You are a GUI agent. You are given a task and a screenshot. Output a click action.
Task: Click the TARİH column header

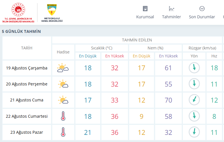pos(27,48)
